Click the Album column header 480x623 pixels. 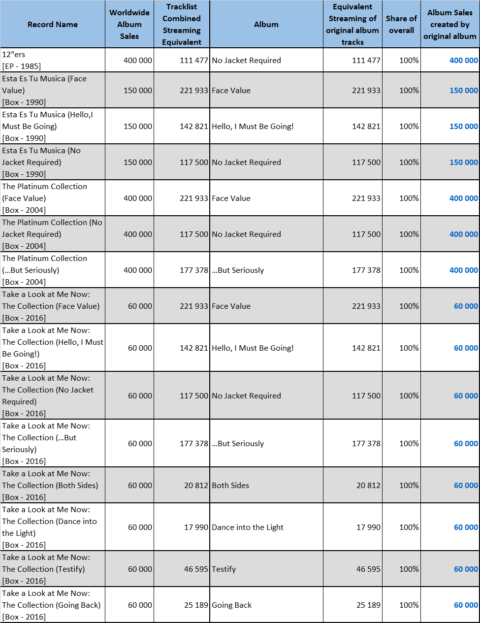pyautogui.click(x=266, y=24)
